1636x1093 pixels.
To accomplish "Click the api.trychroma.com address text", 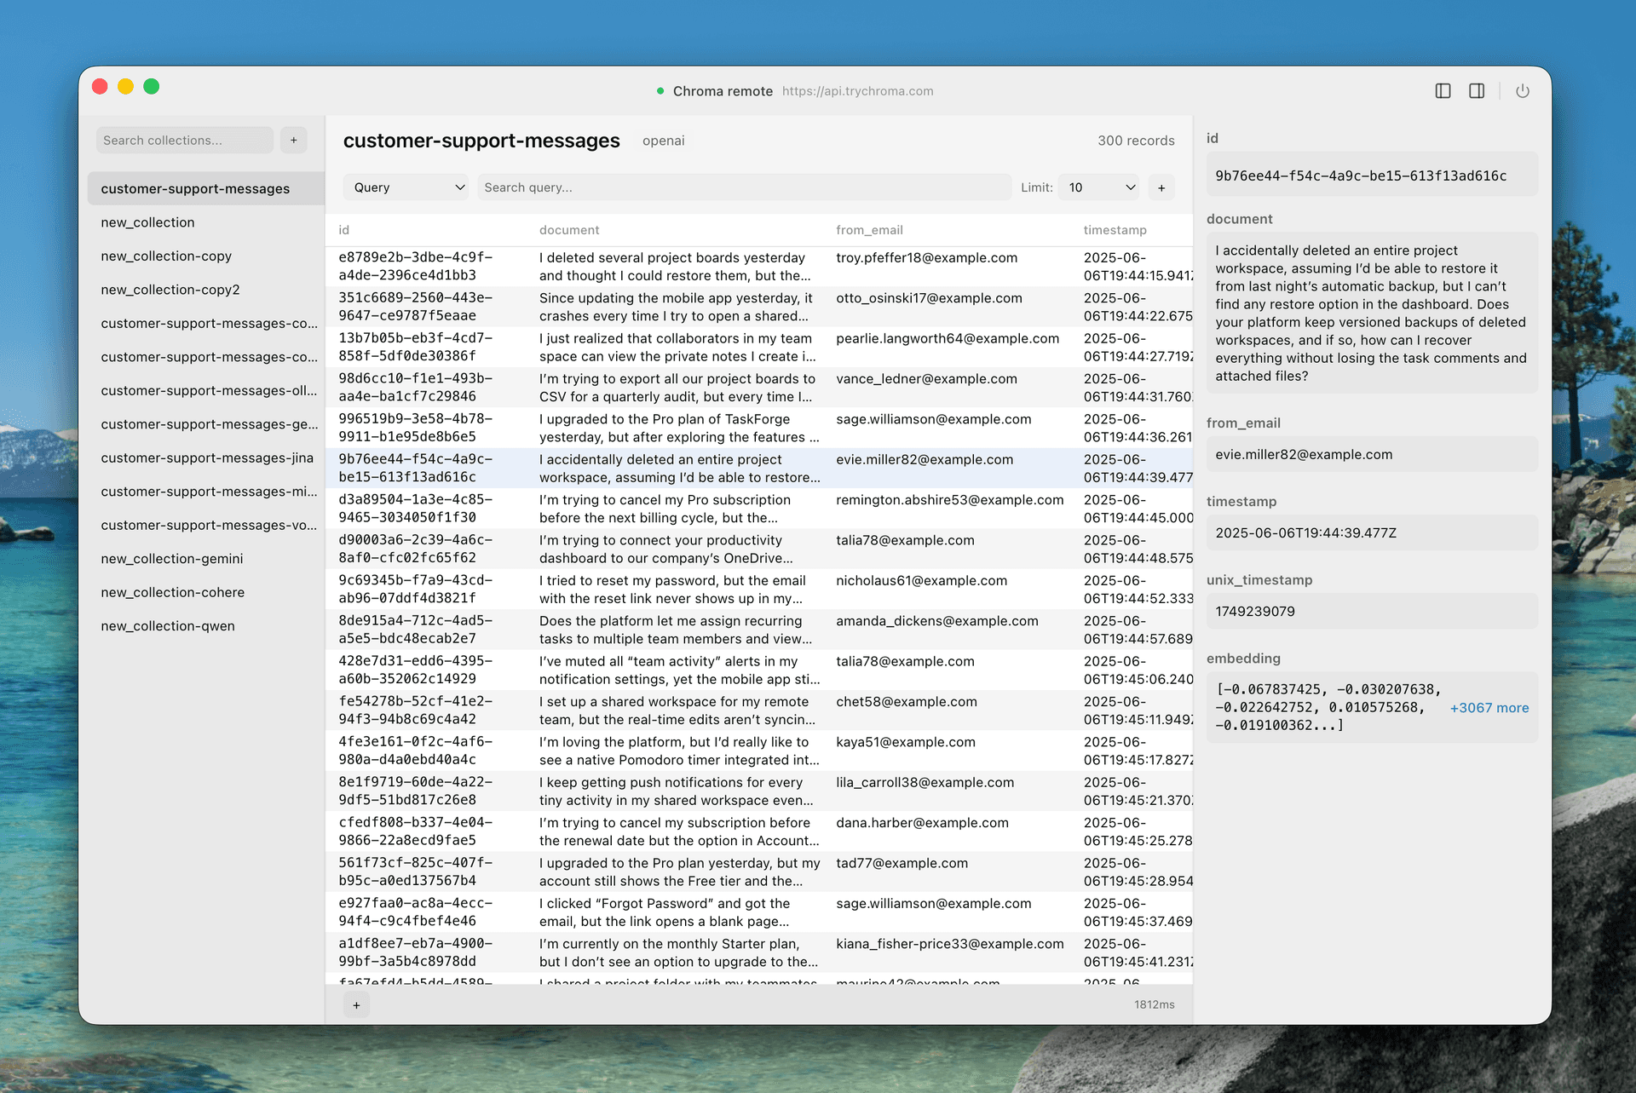I will click(857, 90).
